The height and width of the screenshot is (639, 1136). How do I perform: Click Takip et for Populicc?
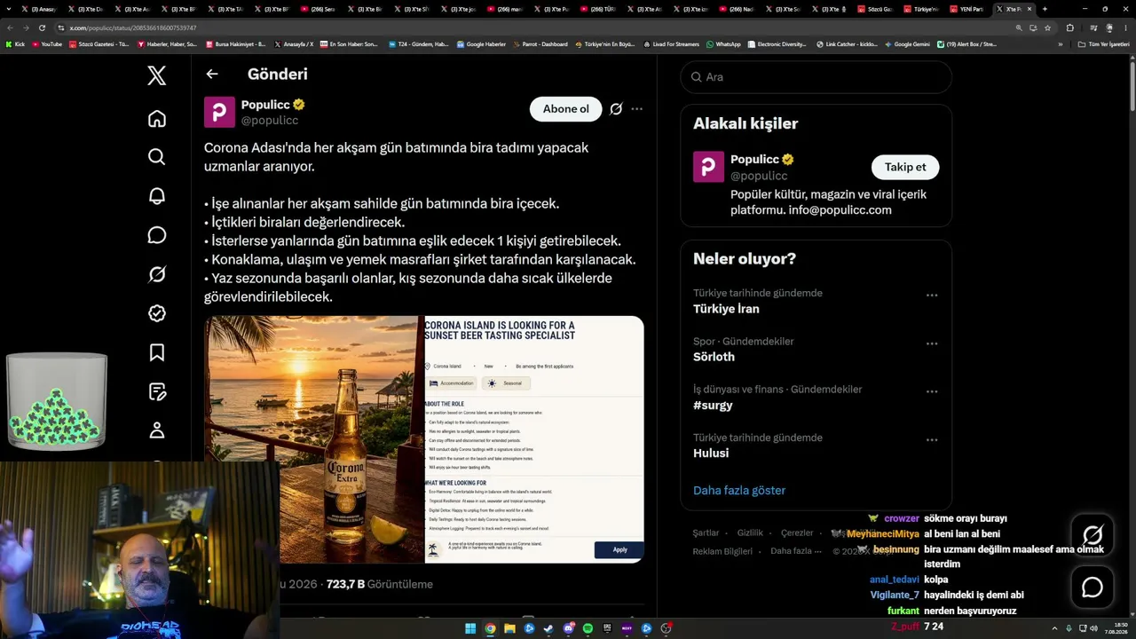tap(905, 167)
